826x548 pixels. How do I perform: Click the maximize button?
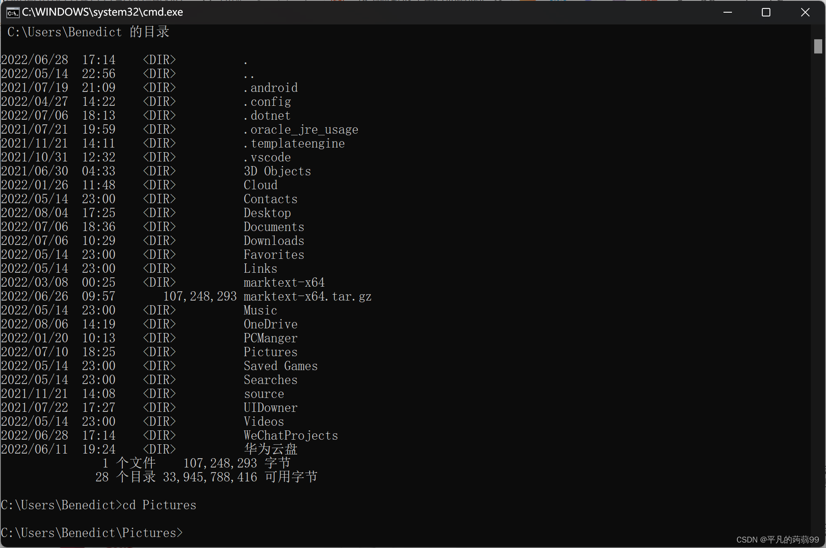[x=766, y=12]
